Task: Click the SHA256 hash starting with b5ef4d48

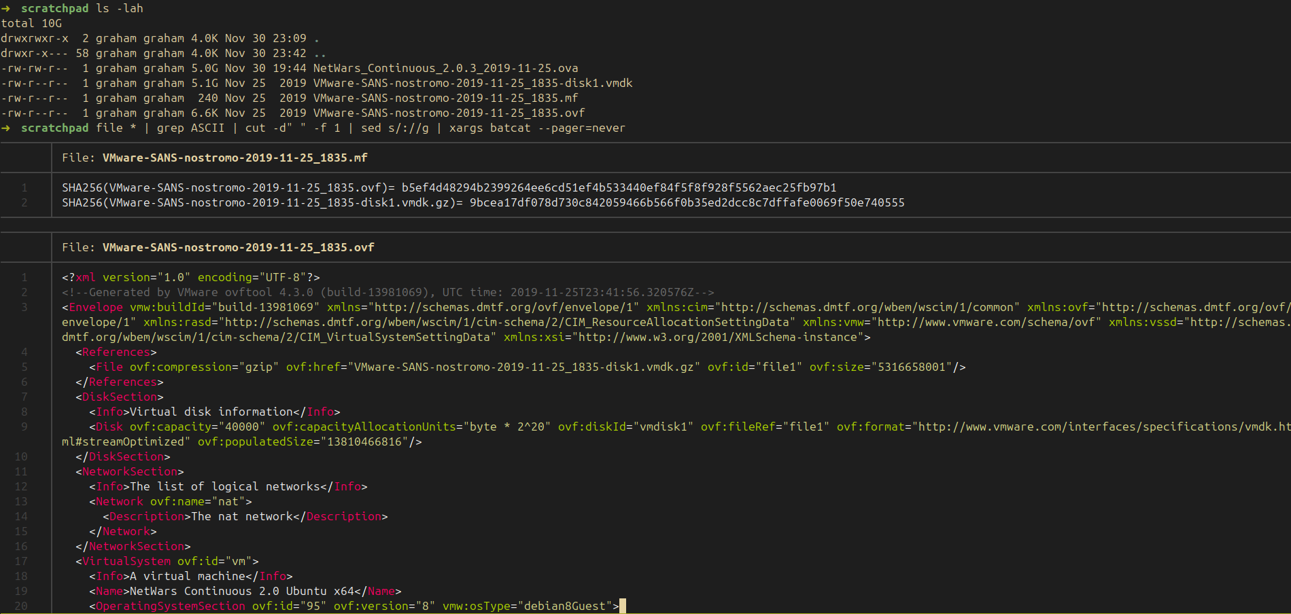Action: tap(619, 188)
